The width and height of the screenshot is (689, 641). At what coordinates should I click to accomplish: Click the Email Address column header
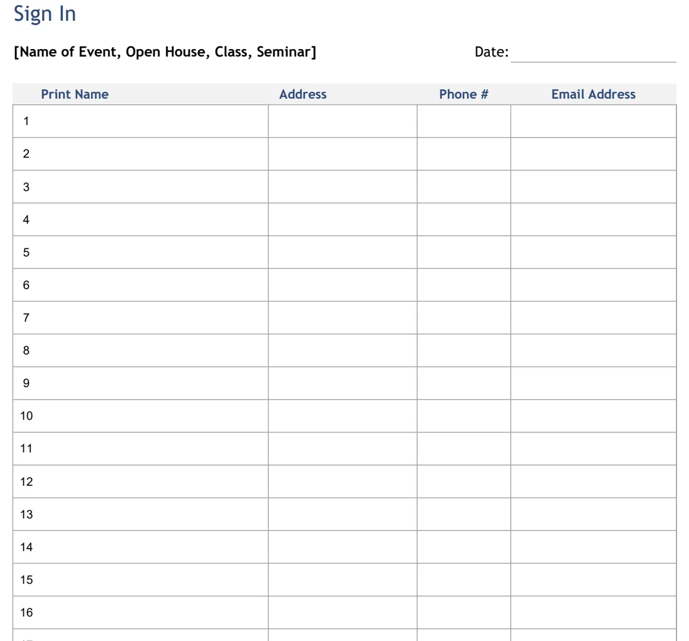pos(593,94)
